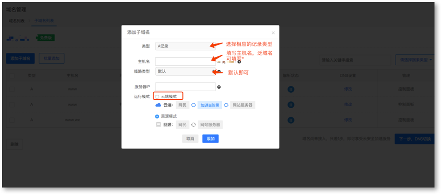This screenshot has width=441, height=194.
Task: Click the green 免费版 badge
Action: click(46, 38)
